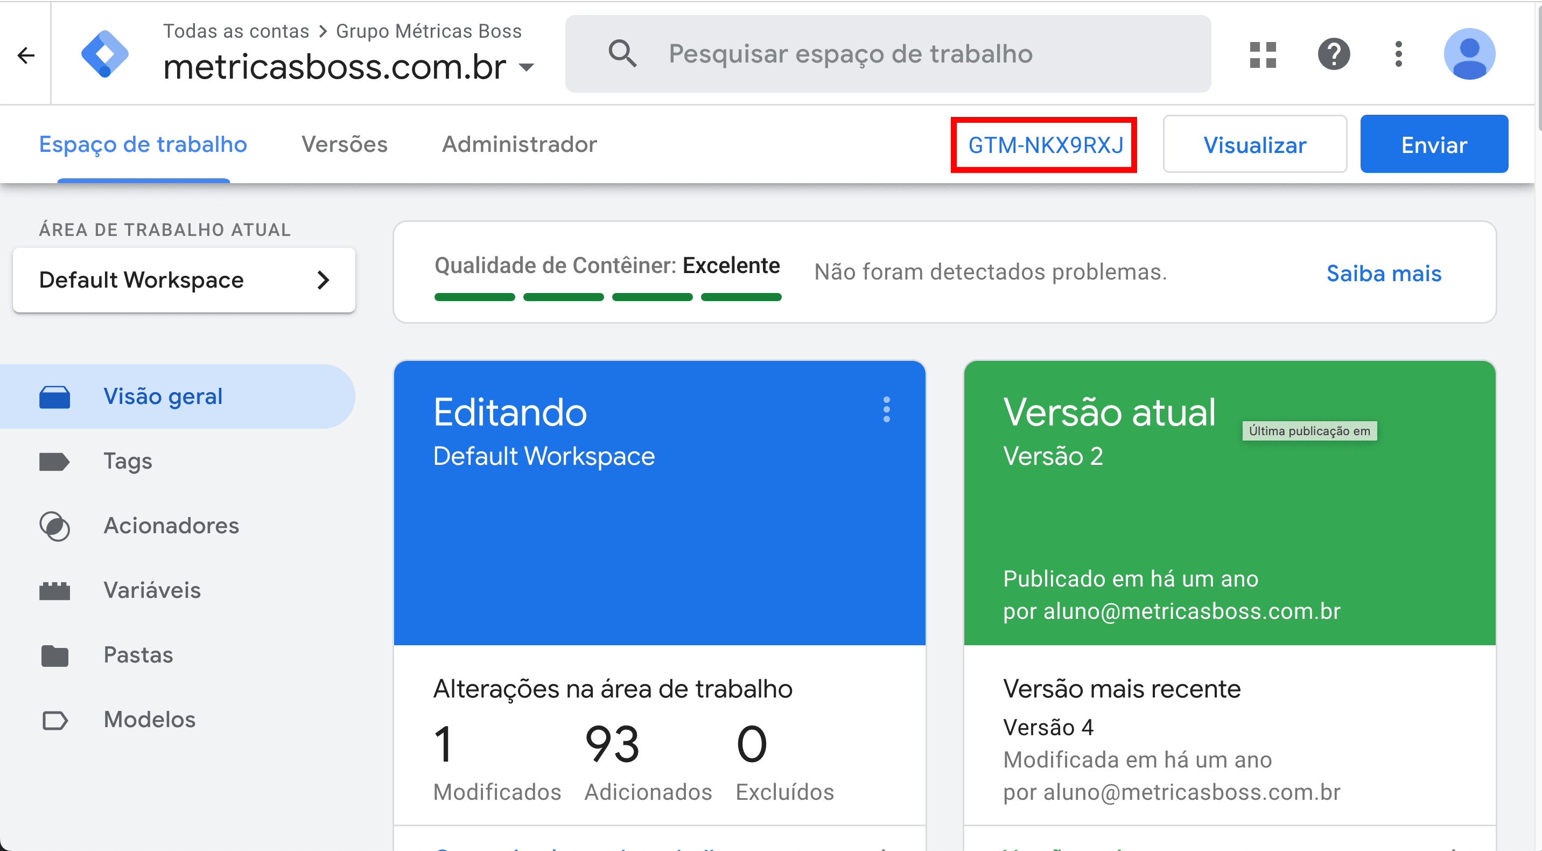The image size is (1542, 851).
Task: Open the help question mark icon
Action: [x=1334, y=54]
